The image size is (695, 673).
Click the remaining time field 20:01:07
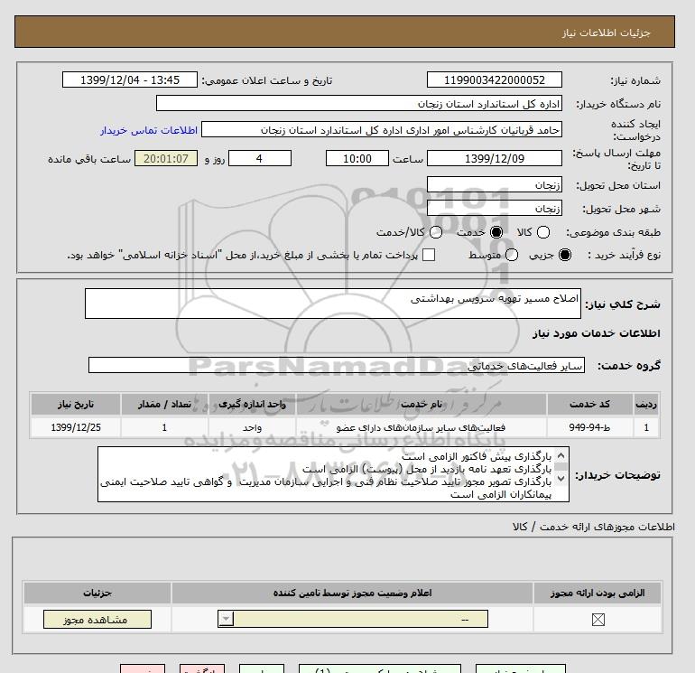[x=166, y=158]
